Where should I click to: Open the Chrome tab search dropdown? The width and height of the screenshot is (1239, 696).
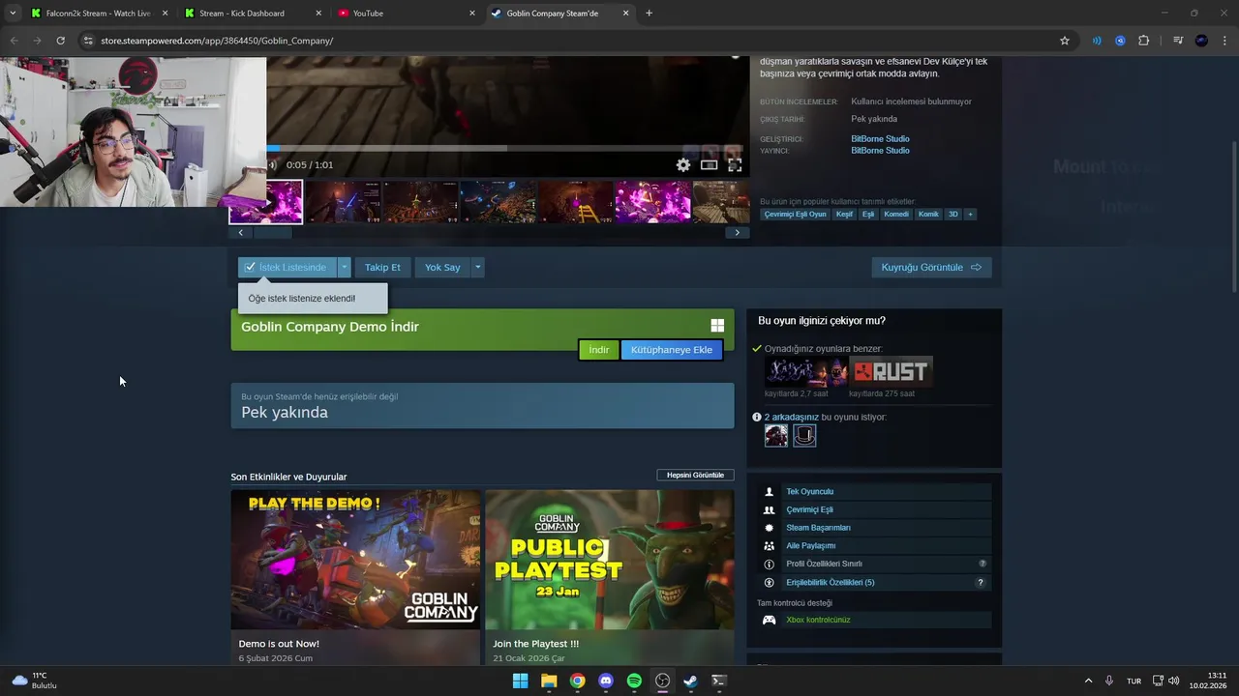(x=13, y=13)
